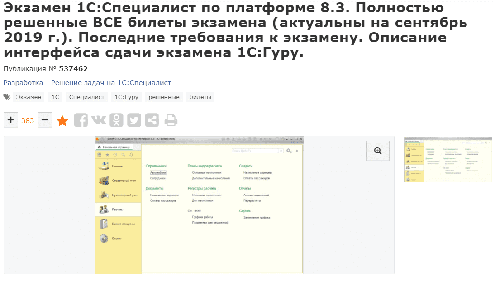This screenshot has height=281, width=495.
Task: Zoom the screenshot with magnifier button
Action: click(378, 151)
